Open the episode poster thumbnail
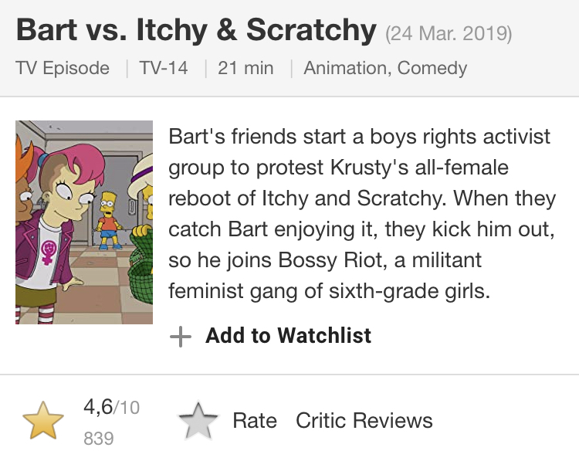Screen dimensions: 579x461 (84, 222)
